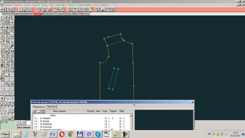Click the curved undo arrow icon
245x138 pixels.
12,84
